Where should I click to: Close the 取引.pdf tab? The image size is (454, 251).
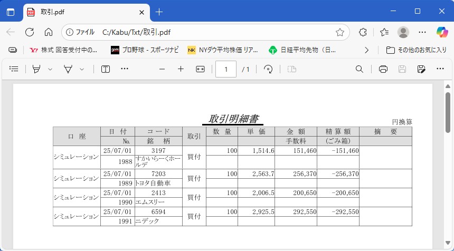coord(141,13)
